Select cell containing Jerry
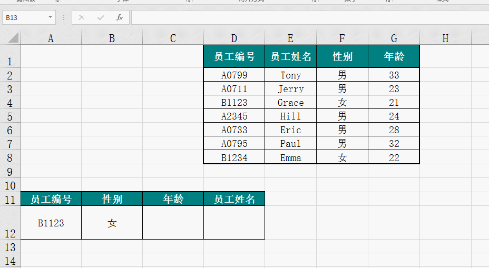 tap(291, 88)
